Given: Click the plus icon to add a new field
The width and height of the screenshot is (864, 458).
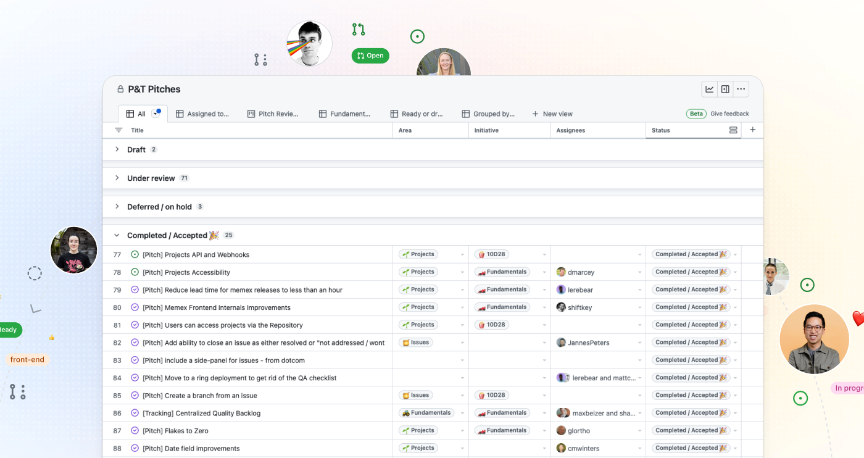Looking at the screenshot, I should [x=752, y=130].
